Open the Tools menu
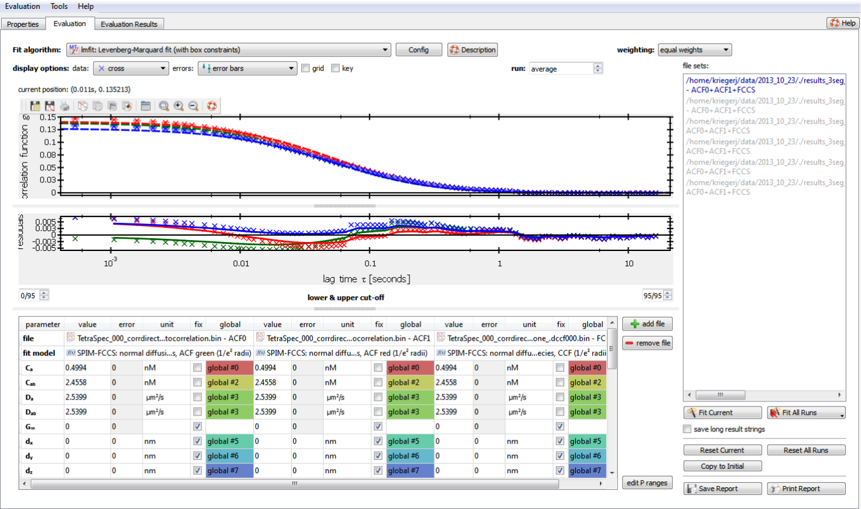Screen dimensions: 861x509 (x=59, y=6)
